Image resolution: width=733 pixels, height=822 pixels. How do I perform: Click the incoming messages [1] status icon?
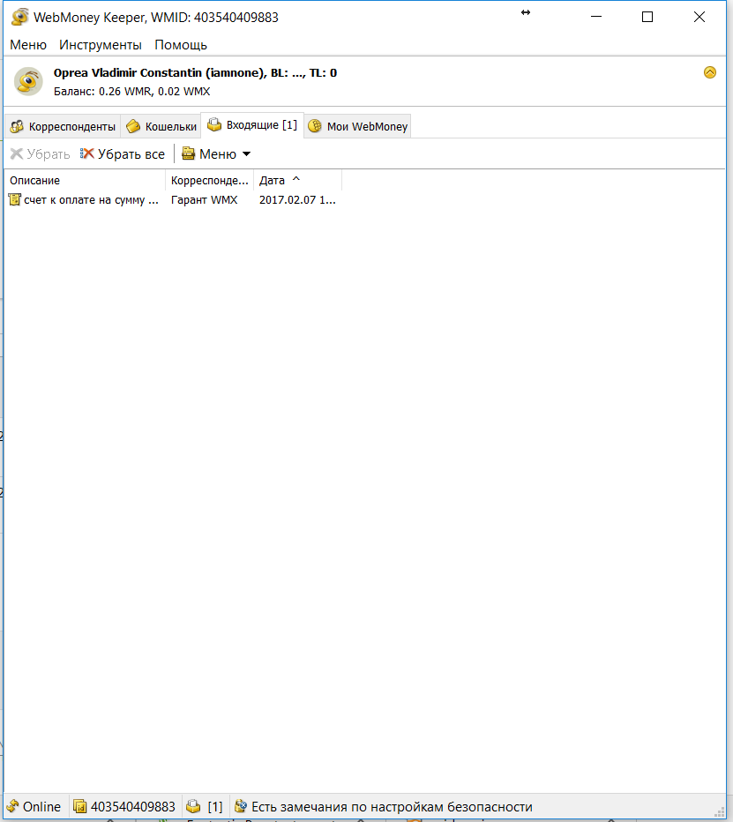coord(205,806)
